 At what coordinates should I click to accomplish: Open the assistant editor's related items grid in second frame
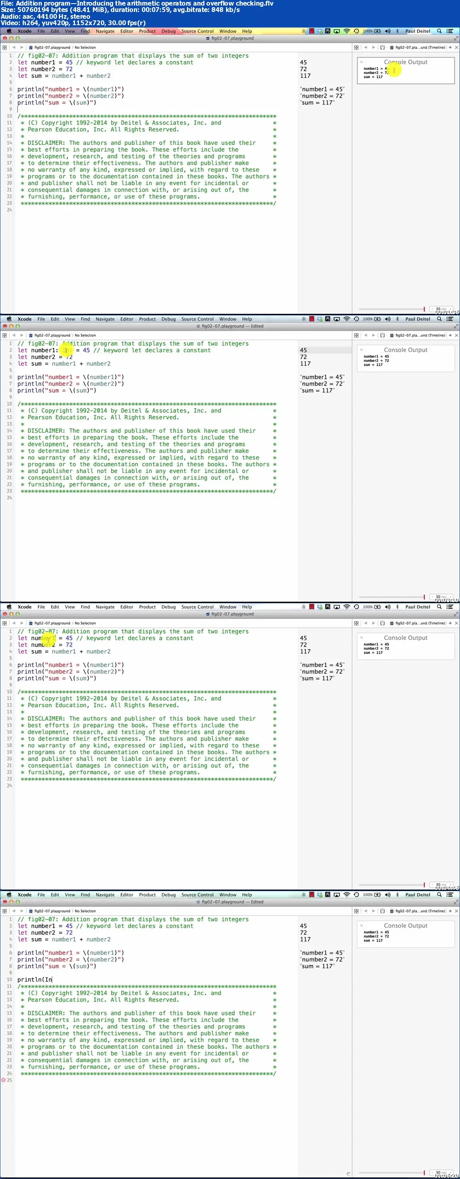[x=356, y=335]
